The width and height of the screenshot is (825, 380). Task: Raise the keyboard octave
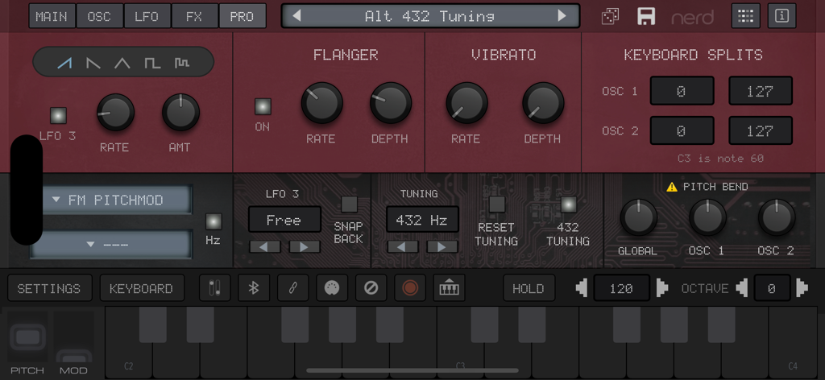(802, 288)
